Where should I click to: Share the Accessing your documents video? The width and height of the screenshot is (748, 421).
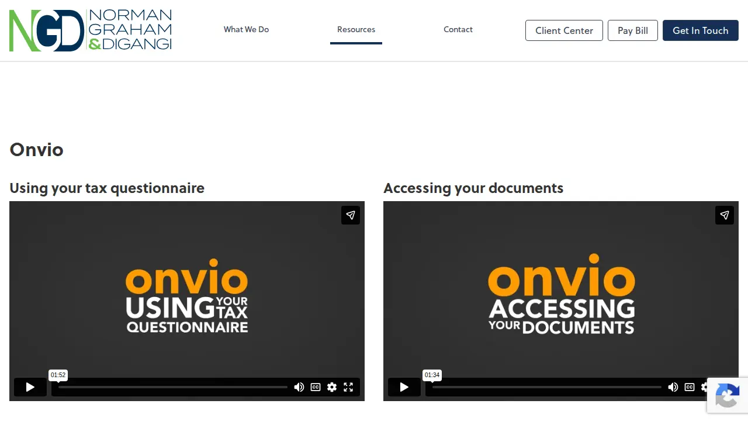(x=725, y=215)
